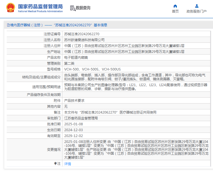Click approval date 2025-01-08
Viewport: 213px width, 172px height.
[74, 124]
